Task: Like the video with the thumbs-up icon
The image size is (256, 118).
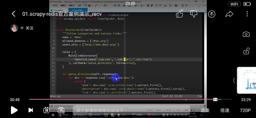Action: point(180,14)
